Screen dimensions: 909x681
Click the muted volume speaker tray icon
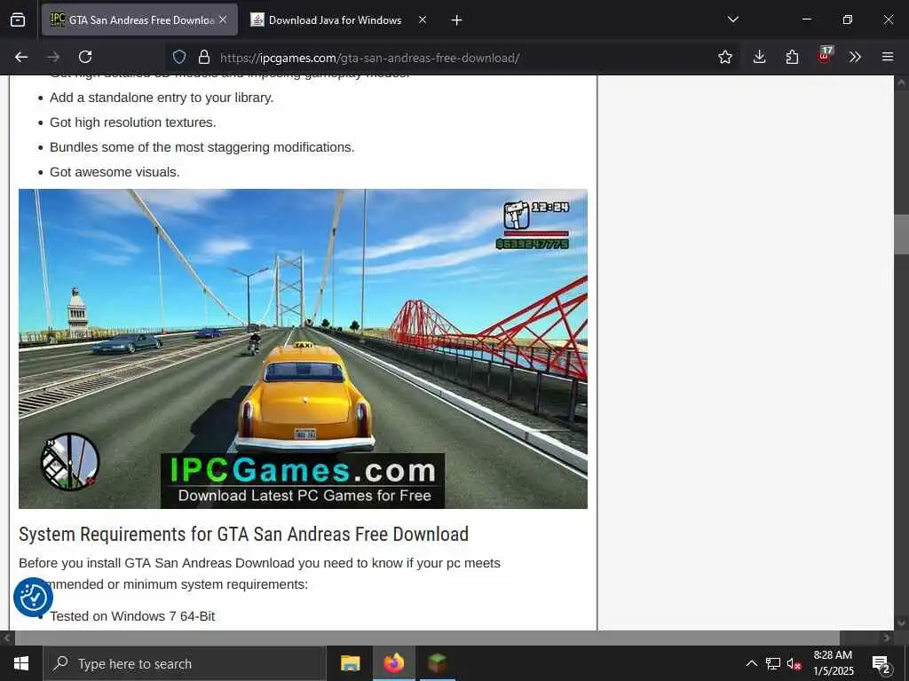tap(794, 663)
